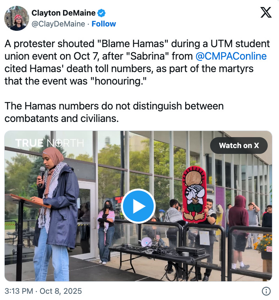The width and height of the screenshot is (279, 300).
Task: Click the Clayton DeMaine display name
Action: click(63, 13)
